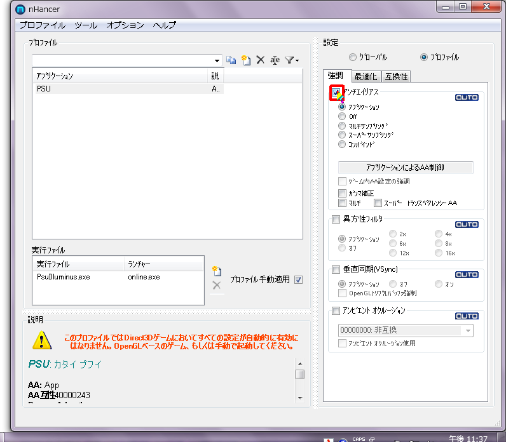Enable スーパー transparency AA checkbox

pyautogui.click(x=378, y=203)
